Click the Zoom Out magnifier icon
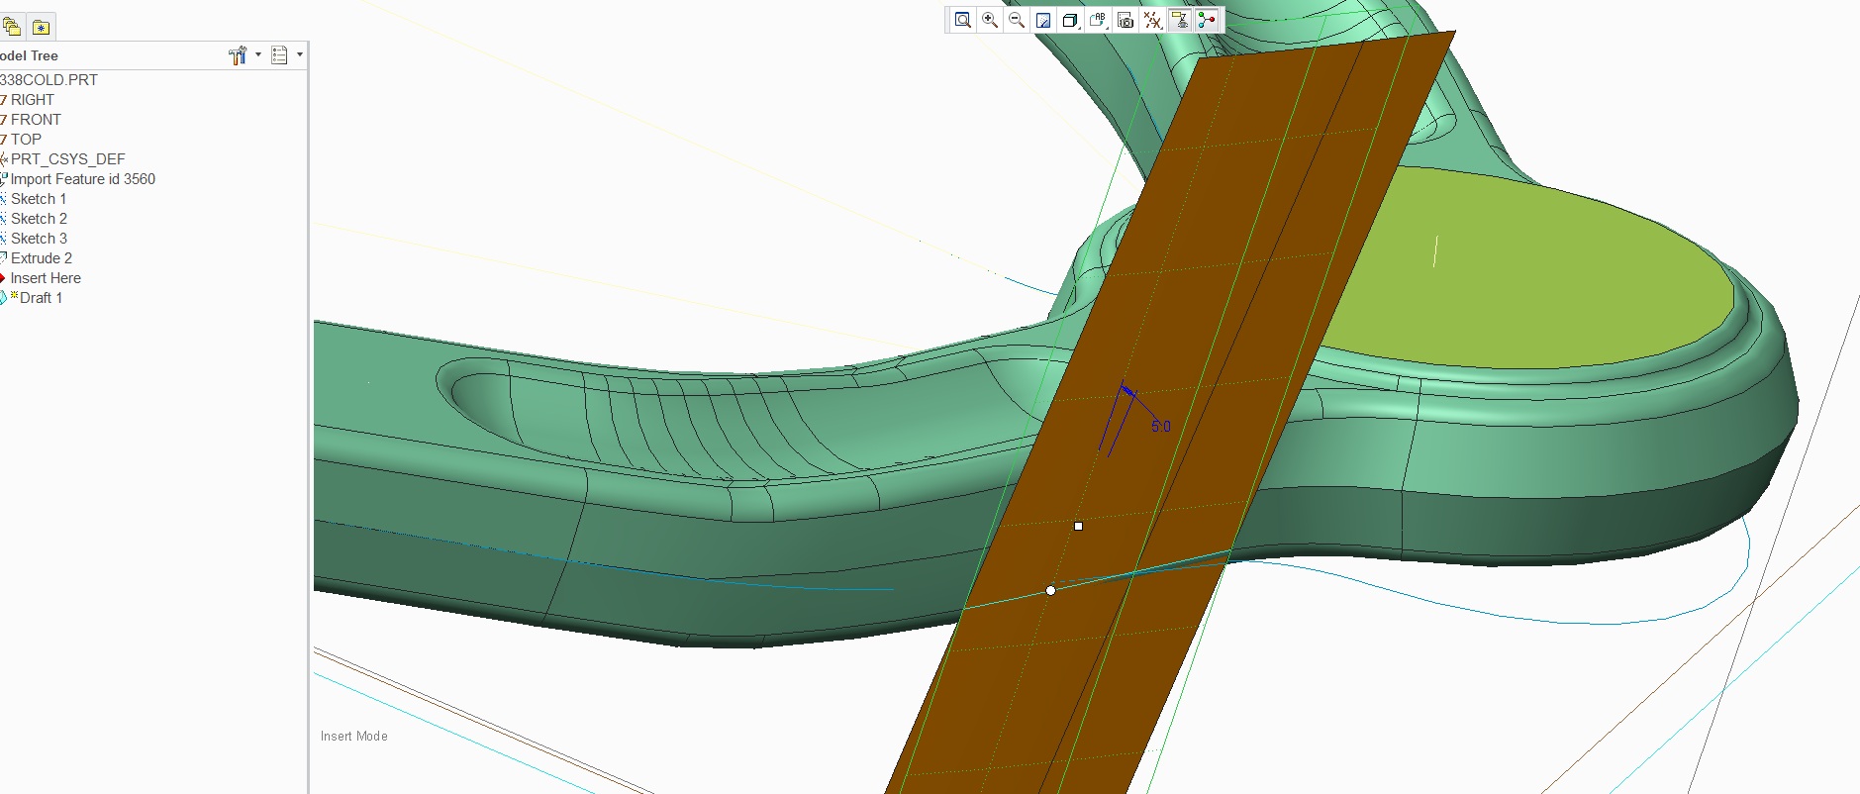1860x794 pixels. [x=1017, y=20]
